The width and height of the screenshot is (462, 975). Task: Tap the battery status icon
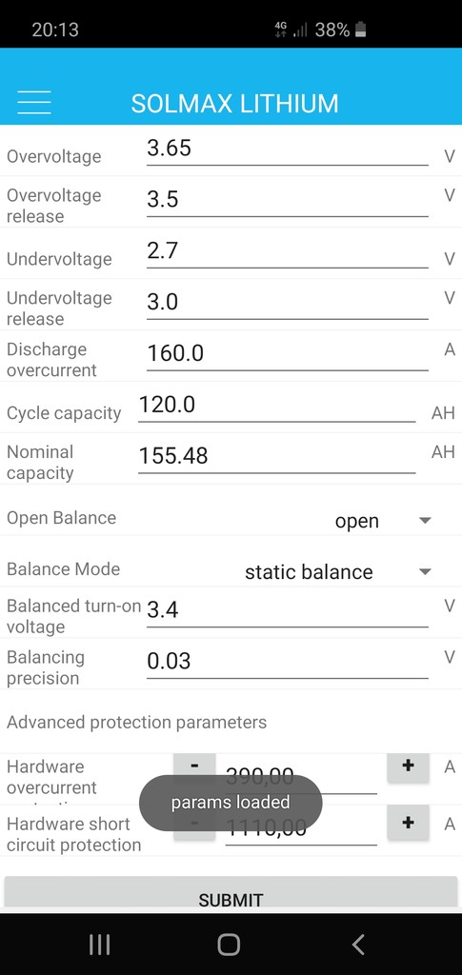(361, 30)
